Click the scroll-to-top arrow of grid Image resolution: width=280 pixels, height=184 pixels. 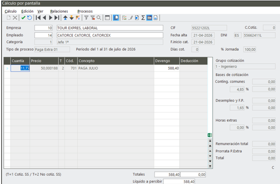(x=210, y=141)
